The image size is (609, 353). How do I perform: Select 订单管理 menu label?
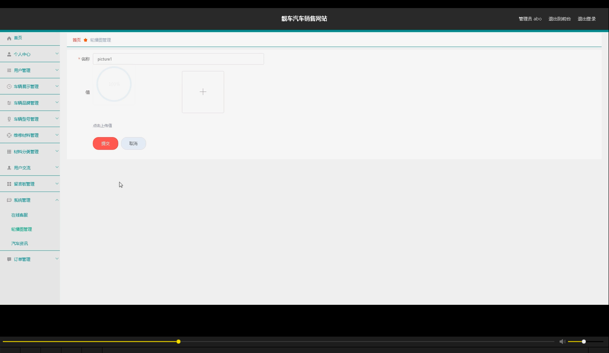click(x=22, y=260)
